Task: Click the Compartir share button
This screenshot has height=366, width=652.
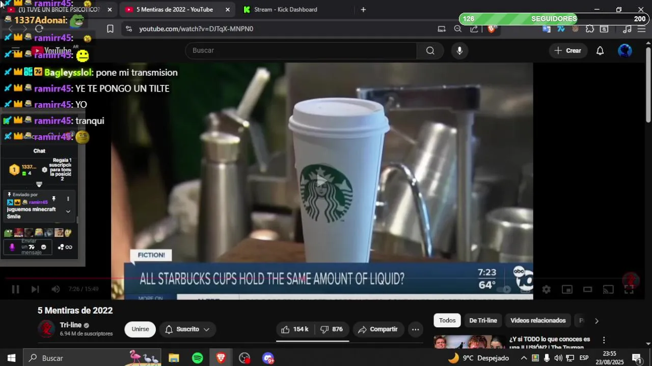Action: (378, 329)
